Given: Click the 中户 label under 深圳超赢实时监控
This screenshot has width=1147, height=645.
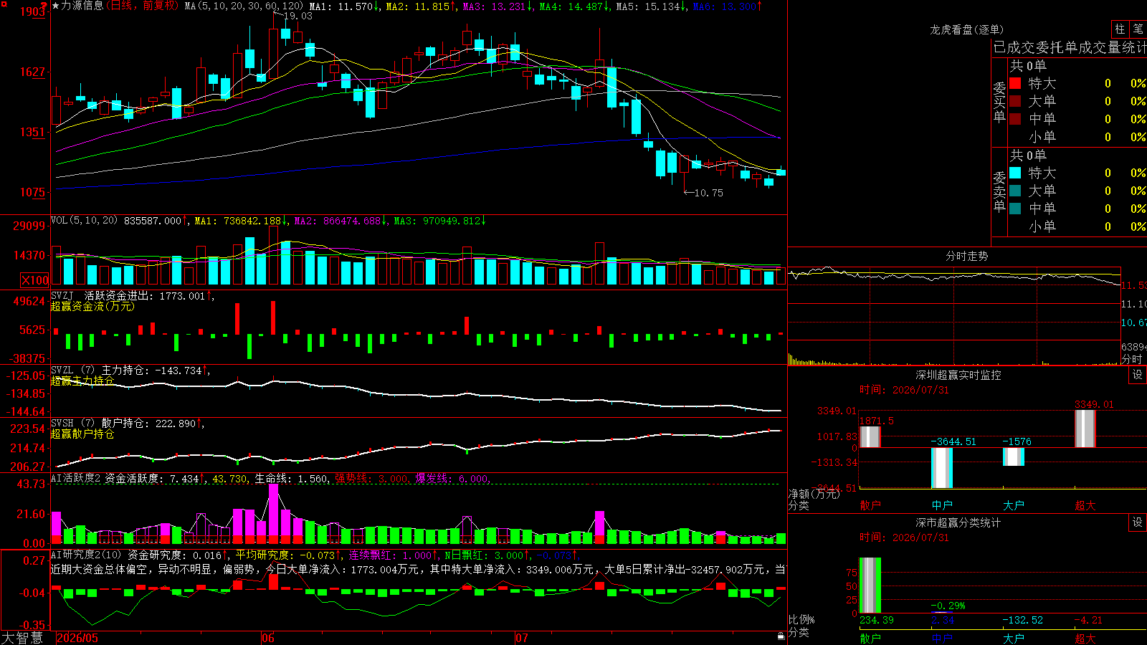Looking at the screenshot, I should pyautogui.click(x=942, y=505).
